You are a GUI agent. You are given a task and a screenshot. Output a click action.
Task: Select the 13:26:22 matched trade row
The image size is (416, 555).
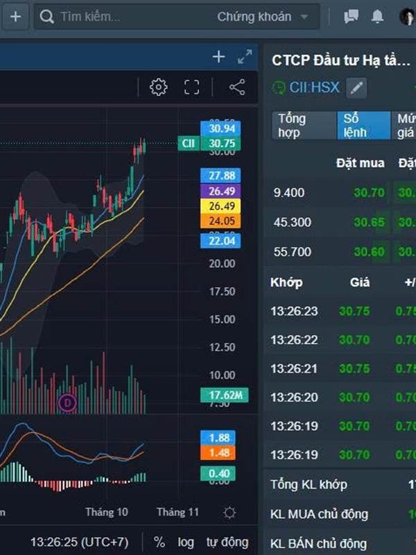pos(340,340)
